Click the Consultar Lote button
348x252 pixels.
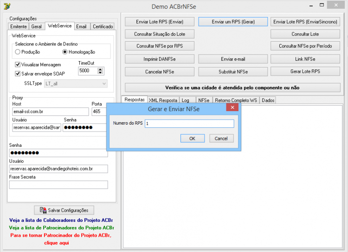pyautogui.click(x=305, y=34)
